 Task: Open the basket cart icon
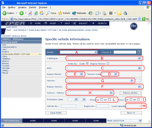[75, 23]
